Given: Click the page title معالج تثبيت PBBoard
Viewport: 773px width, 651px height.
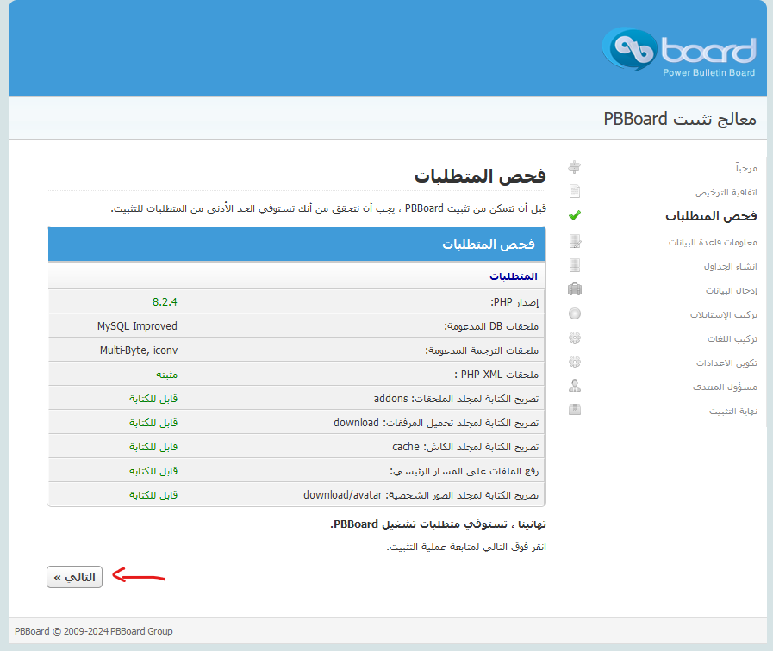Looking at the screenshot, I should pos(680,119).
